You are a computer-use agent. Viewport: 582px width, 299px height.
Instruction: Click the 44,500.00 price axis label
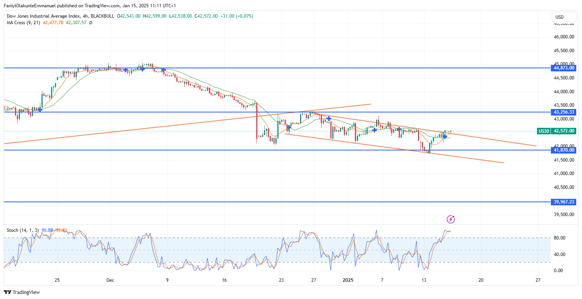[564, 78]
